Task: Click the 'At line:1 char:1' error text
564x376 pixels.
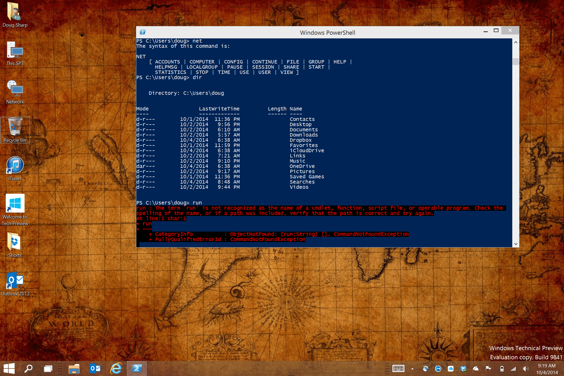Action: click(161, 219)
